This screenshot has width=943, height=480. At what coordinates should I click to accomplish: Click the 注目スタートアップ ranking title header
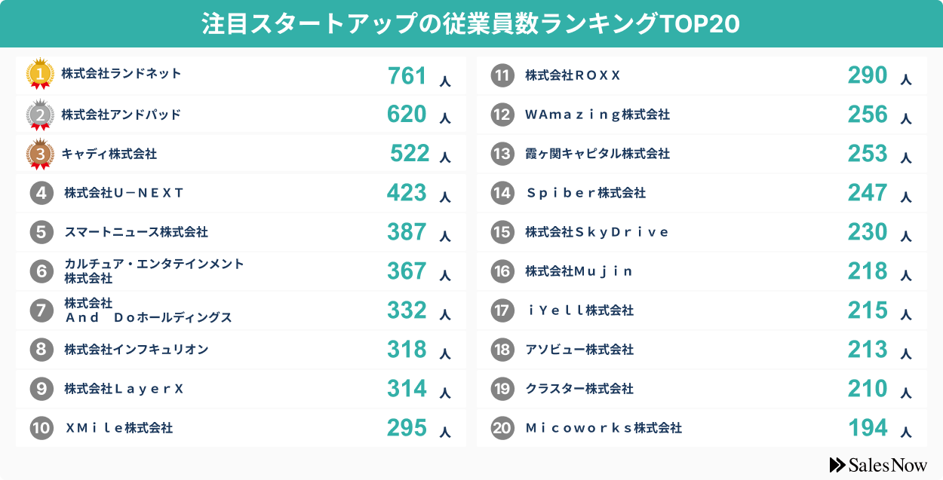point(471,24)
